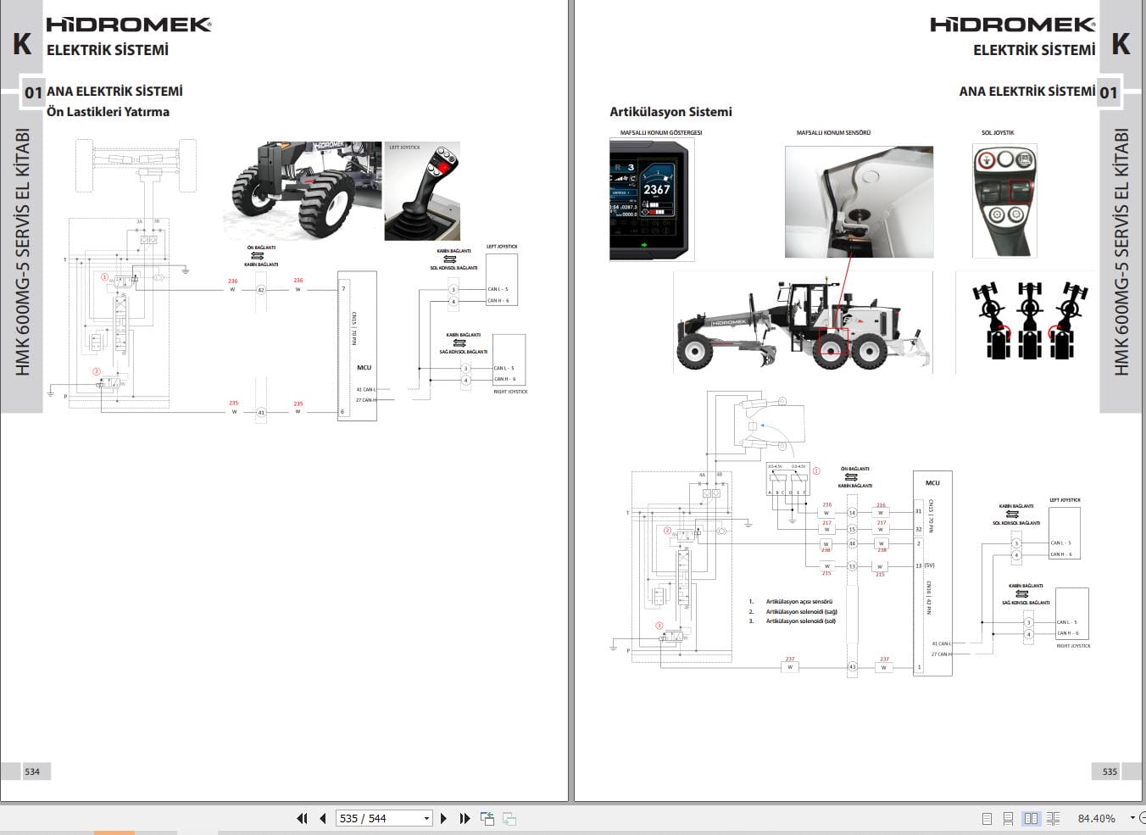
Task: Click the MAFSALLI KONUM SENSÖRÜ caption
Action: [833, 133]
